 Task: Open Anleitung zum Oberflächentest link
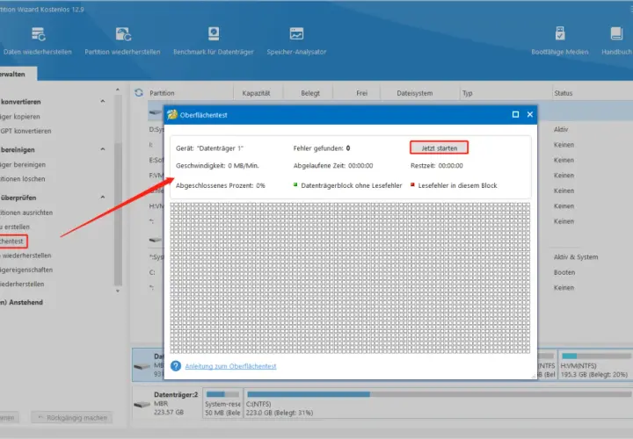[230, 366]
